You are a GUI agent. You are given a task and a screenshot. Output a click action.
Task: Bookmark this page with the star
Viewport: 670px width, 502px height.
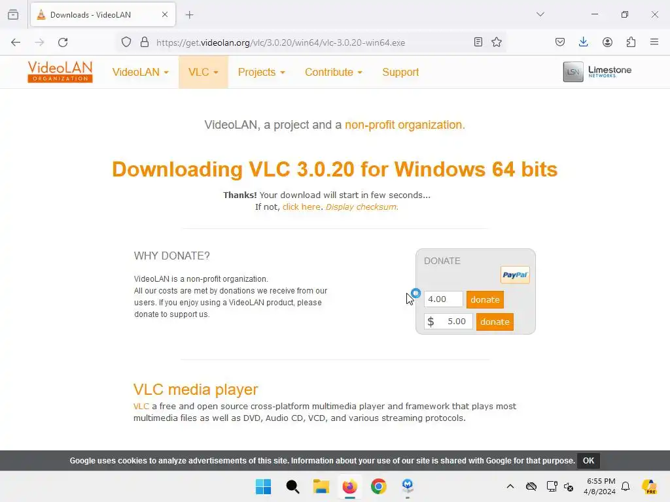click(497, 42)
